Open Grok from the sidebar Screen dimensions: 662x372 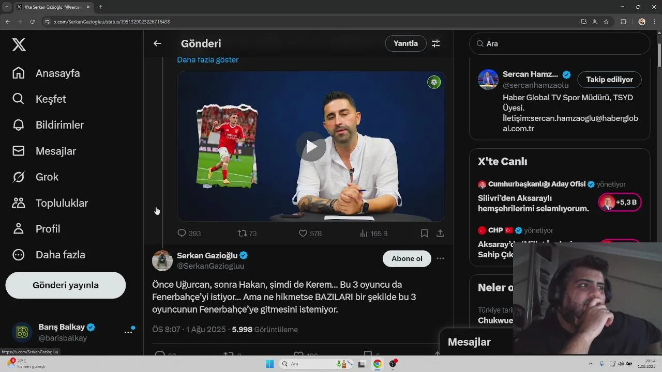point(36,177)
